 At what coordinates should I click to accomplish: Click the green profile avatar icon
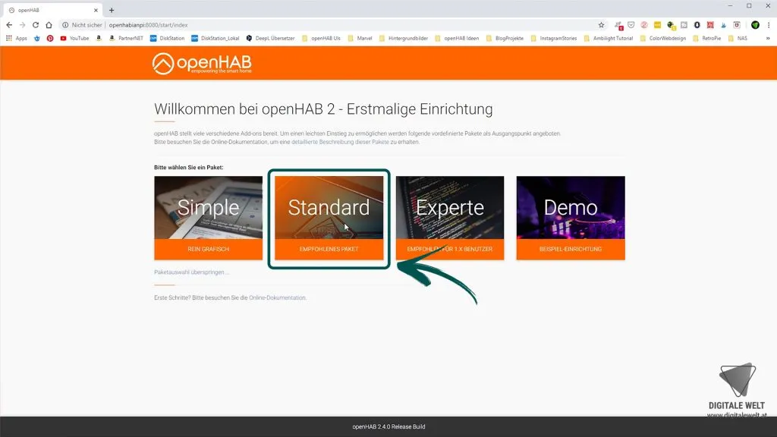click(x=755, y=25)
